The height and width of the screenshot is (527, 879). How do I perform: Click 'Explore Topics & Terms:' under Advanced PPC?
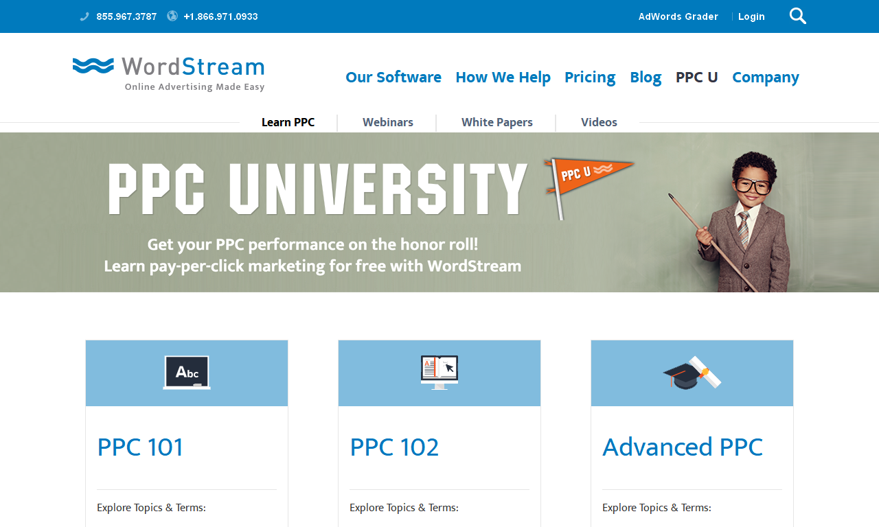point(657,508)
